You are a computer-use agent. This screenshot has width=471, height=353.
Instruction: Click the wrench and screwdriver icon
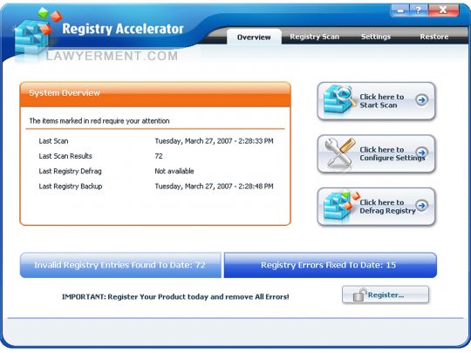point(339,153)
